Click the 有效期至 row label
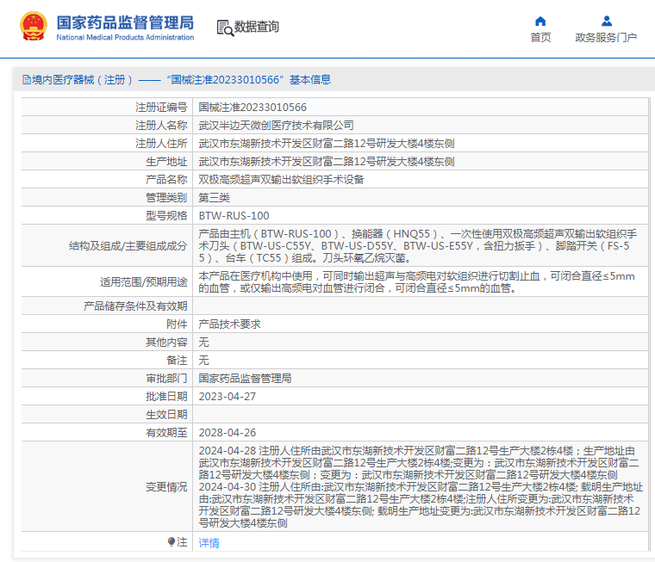The width and height of the screenshot is (655, 562). 166,433
